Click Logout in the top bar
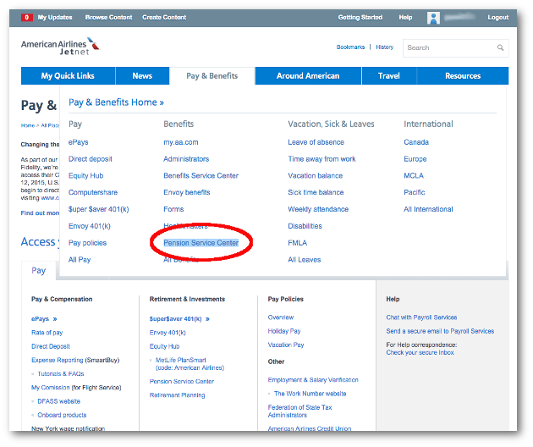The height and width of the screenshot is (447, 533). (x=497, y=17)
